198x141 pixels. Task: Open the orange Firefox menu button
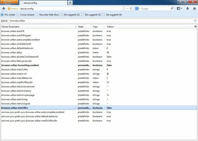tap(8, 2)
